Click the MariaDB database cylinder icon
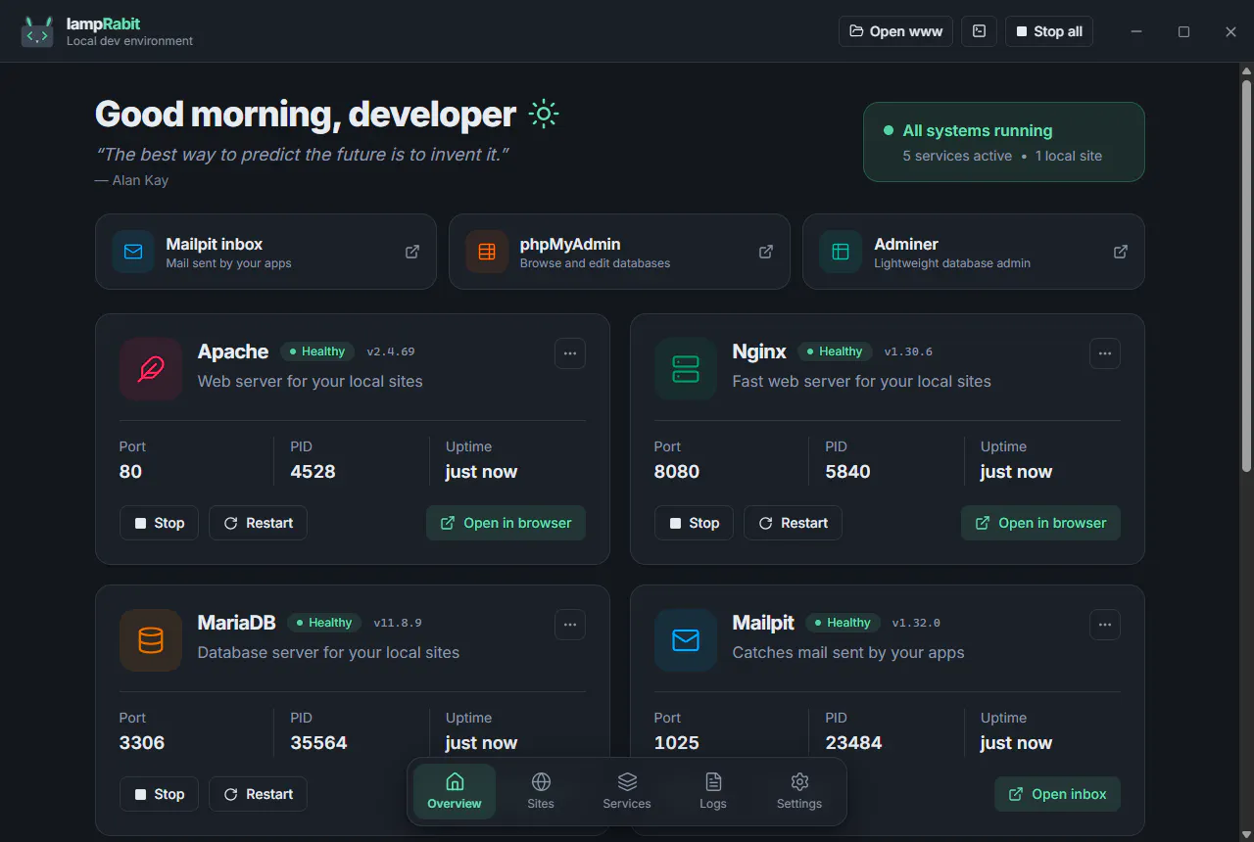Viewport: 1254px width, 842px height. point(151,640)
